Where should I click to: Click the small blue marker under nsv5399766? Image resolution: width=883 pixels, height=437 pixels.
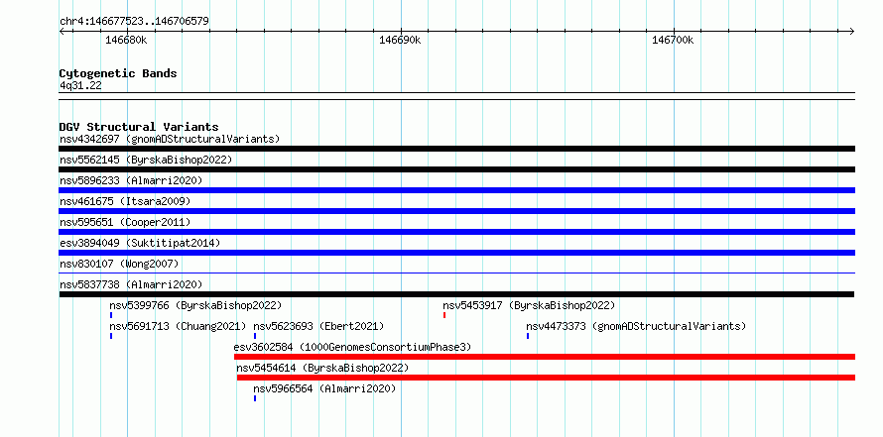[111, 315]
